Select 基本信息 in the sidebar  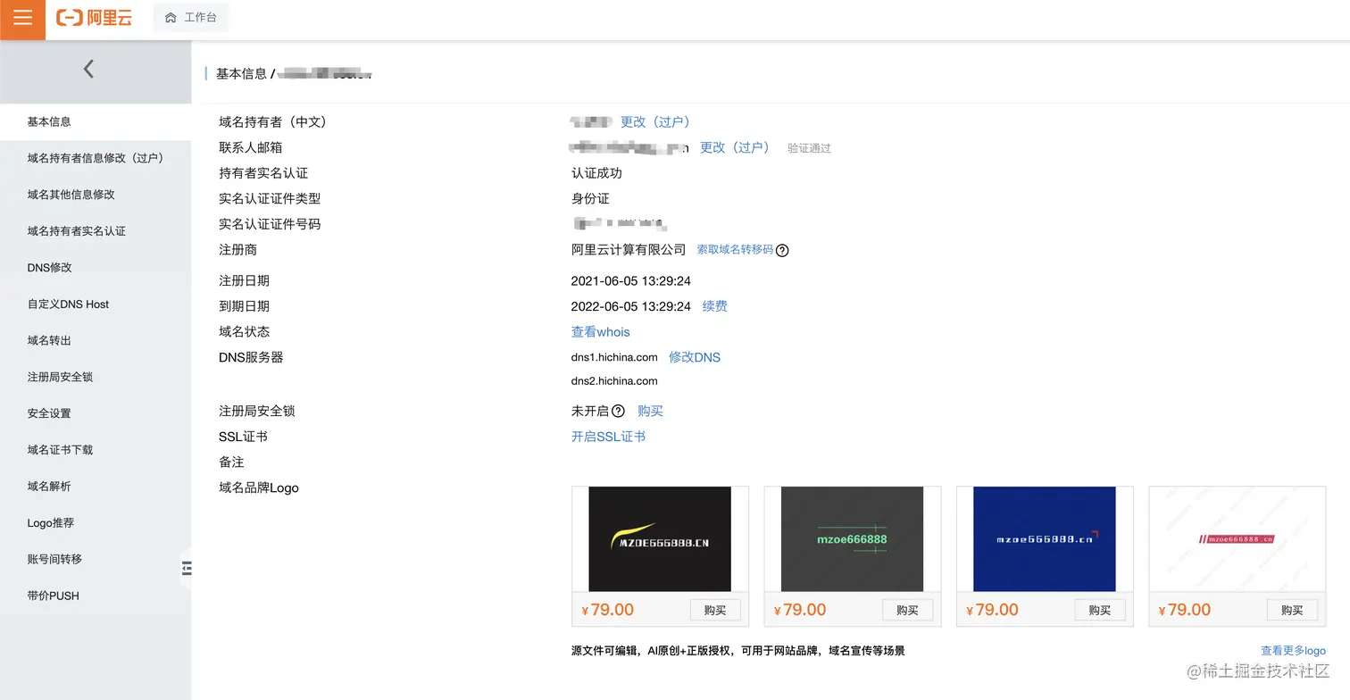click(x=96, y=121)
